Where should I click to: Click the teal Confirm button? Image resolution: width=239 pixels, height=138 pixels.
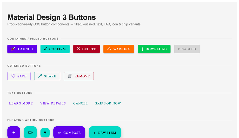pos(55,49)
